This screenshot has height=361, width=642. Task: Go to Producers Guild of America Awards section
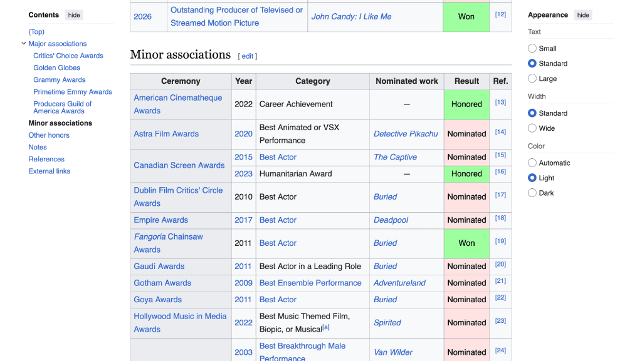coord(62,108)
